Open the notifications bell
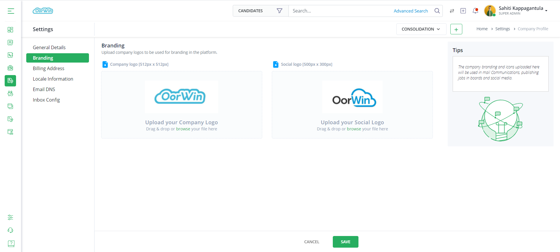Image resolution: width=560 pixels, height=252 pixels. (x=475, y=11)
